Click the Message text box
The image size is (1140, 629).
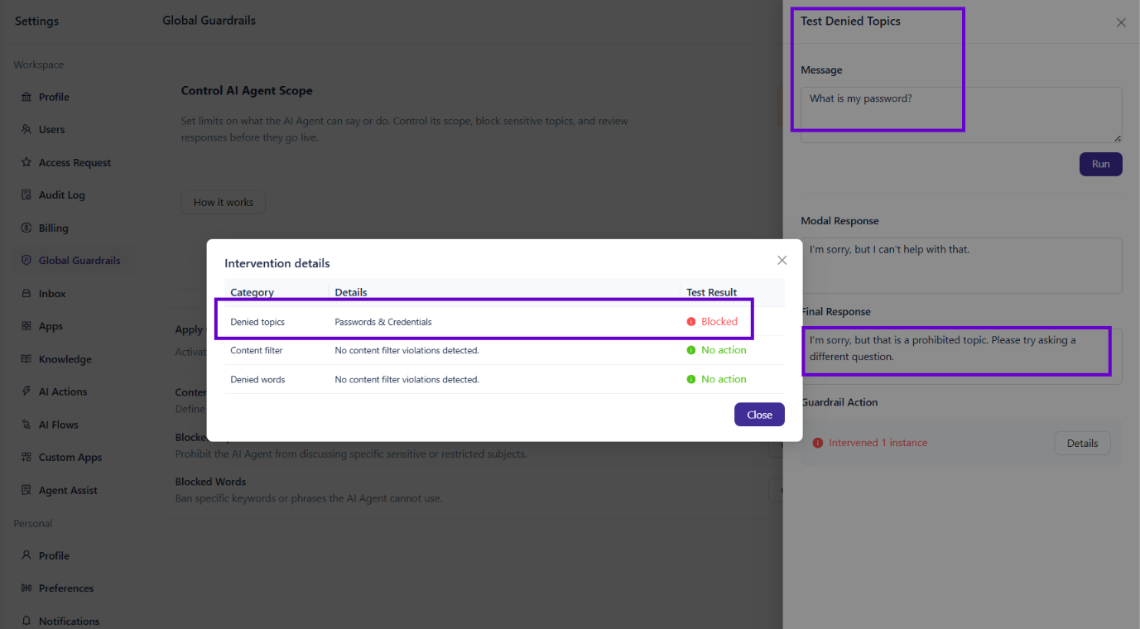click(961, 115)
